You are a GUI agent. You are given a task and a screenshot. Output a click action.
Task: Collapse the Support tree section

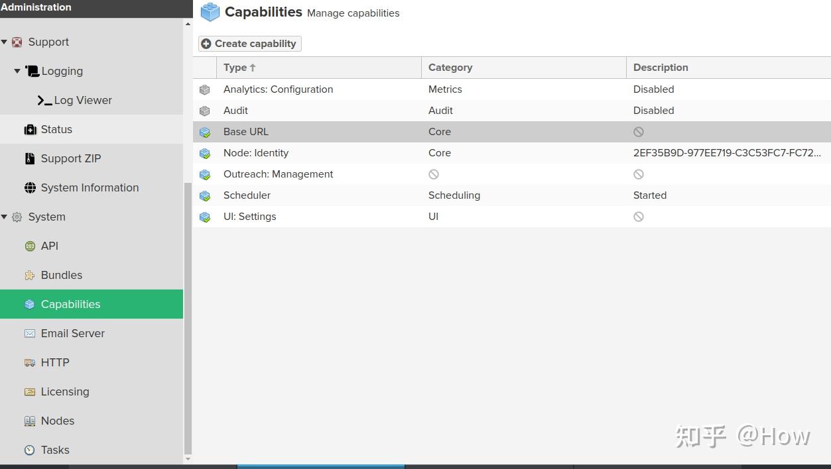point(5,42)
